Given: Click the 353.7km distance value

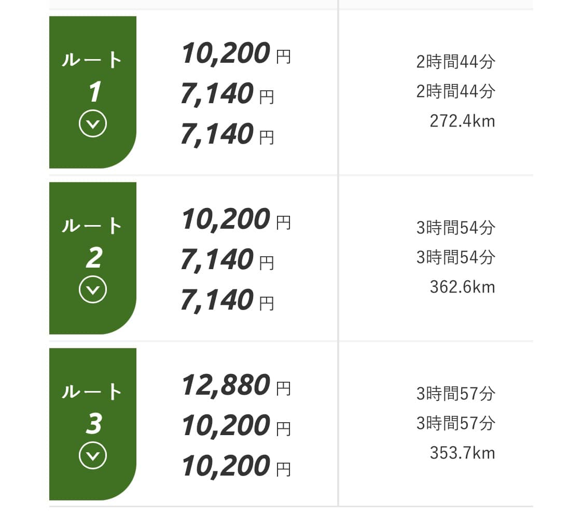Looking at the screenshot, I should (x=462, y=453).
